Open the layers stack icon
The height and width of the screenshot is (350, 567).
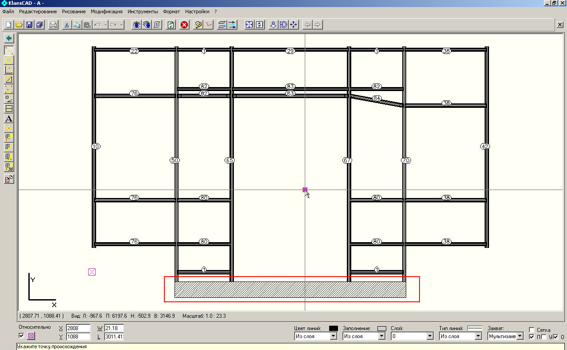pyautogui.click(x=222, y=25)
